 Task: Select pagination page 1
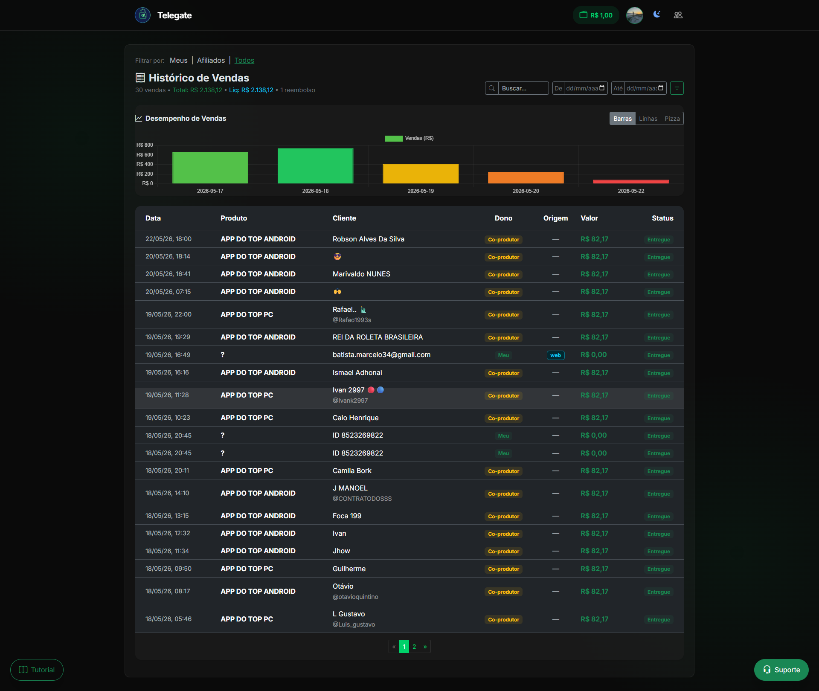click(x=404, y=647)
